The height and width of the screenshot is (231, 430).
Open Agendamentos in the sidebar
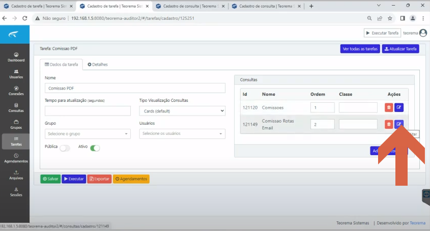pos(16,158)
